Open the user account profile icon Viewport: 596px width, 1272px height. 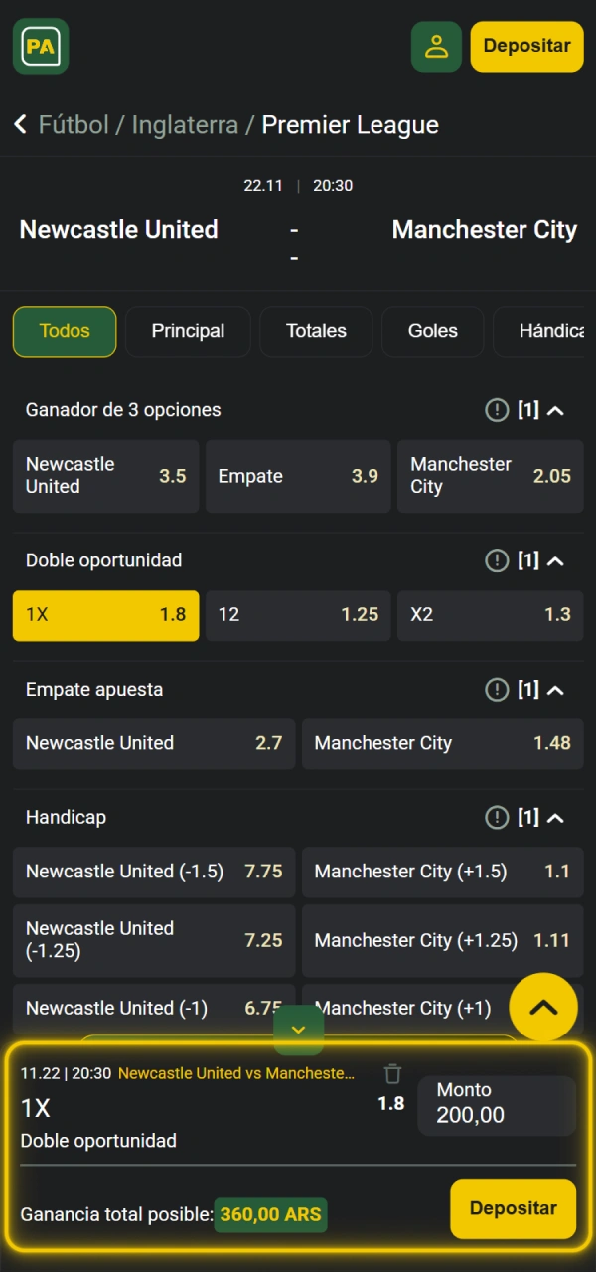pyautogui.click(x=436, y=46)
